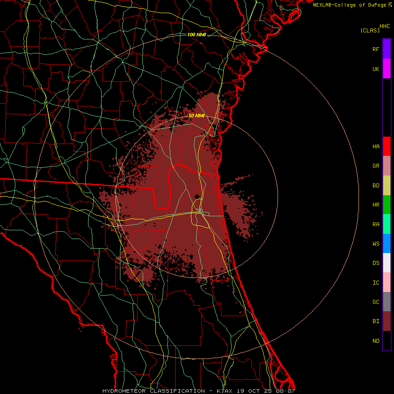Click the RF purple legend swatch

[x=387, y=49]
